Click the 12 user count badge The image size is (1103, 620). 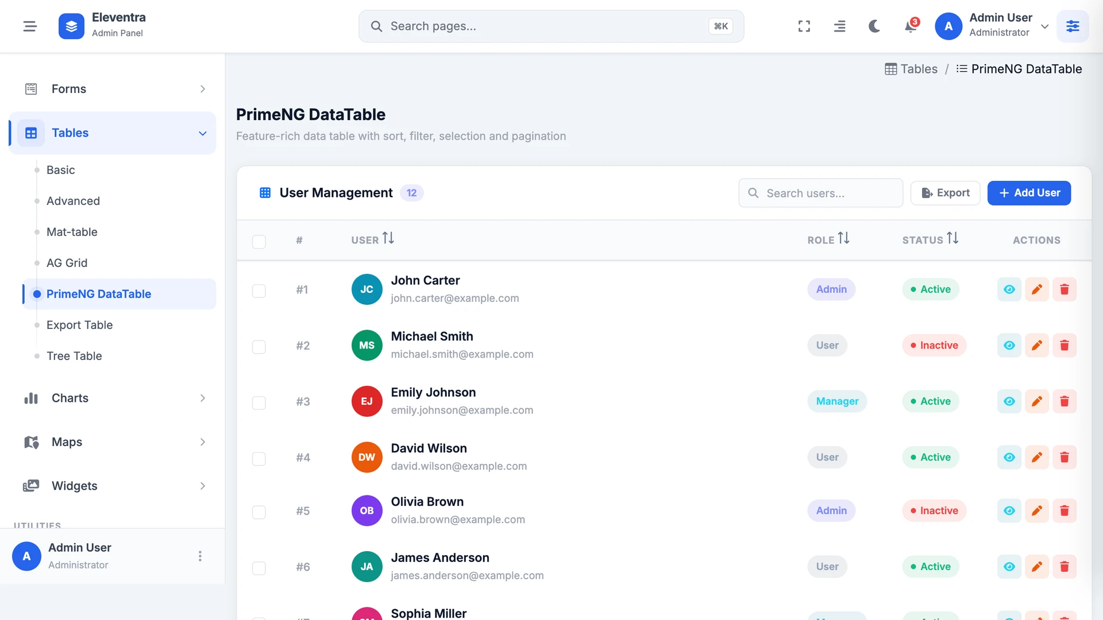[411, 193]
